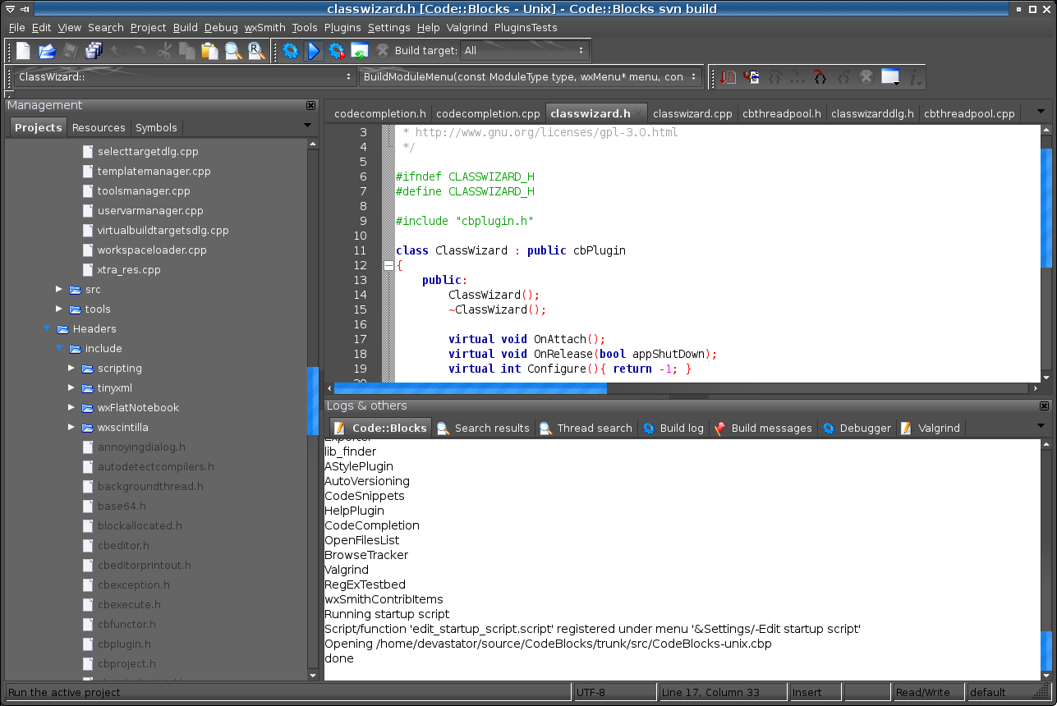Close the classwizard.h tab
This screenshot has width=1057, height=706.
point(639,113)
